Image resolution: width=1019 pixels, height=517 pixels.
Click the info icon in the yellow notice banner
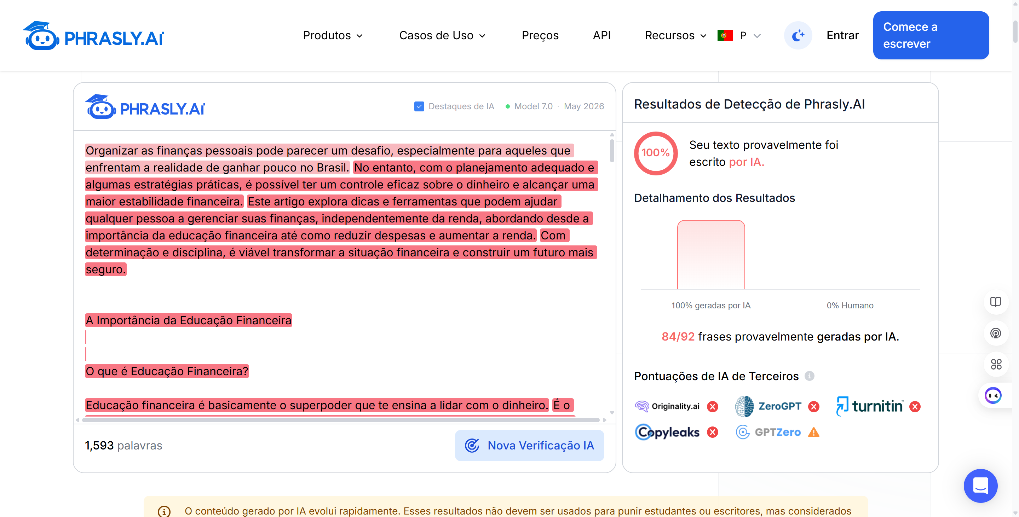pos(164,511)
